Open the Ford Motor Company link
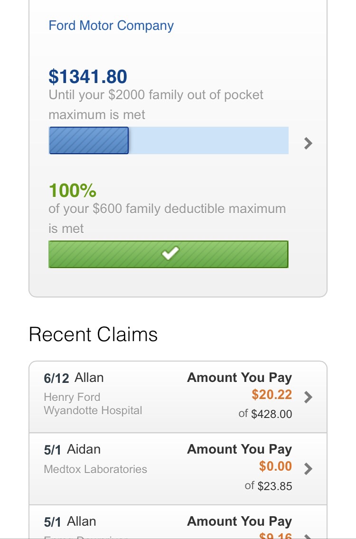 click(111, 26)
